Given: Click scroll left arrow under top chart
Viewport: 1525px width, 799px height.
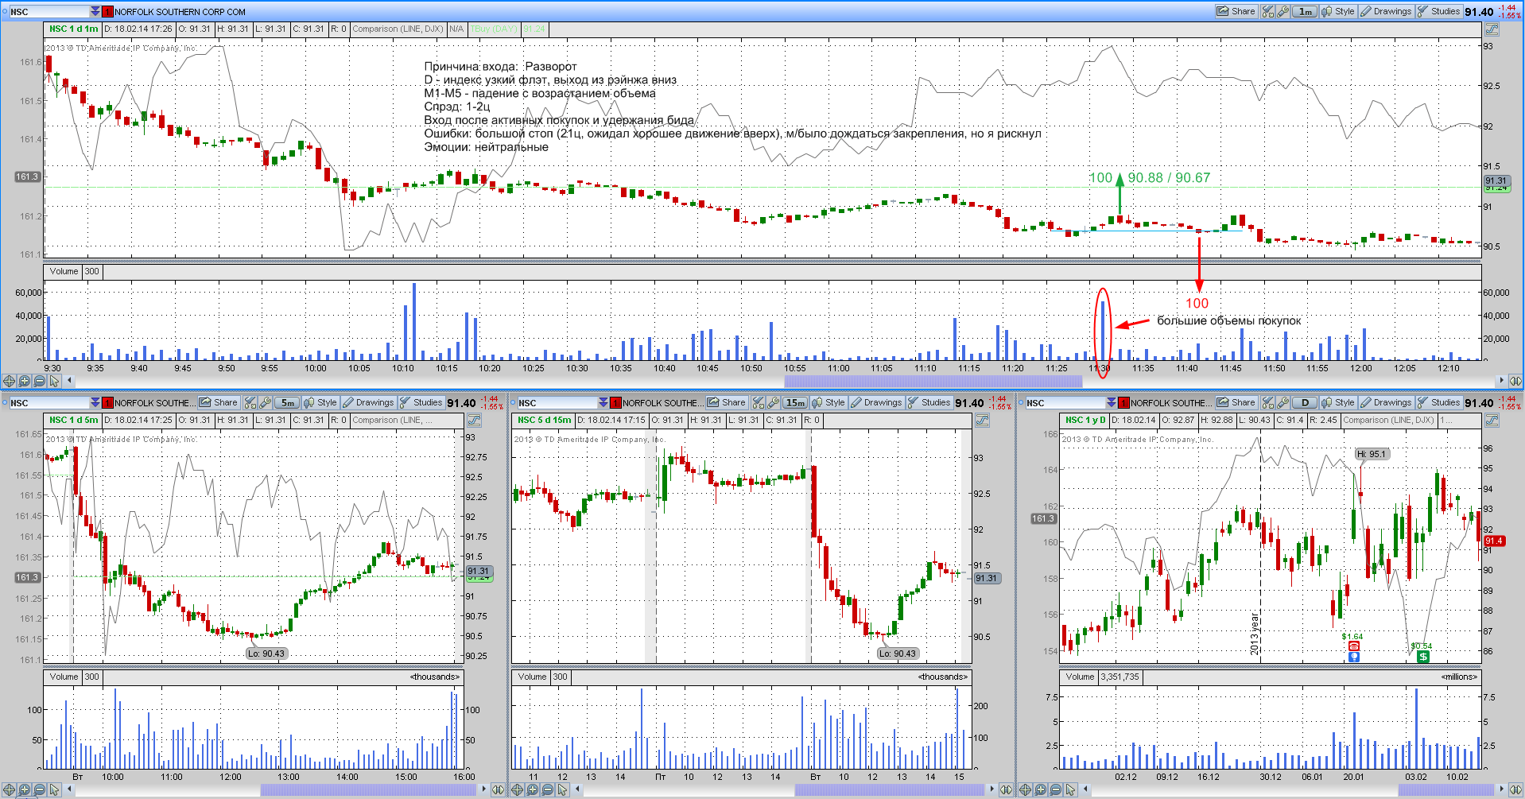Looking at the screenshot, I should [70, 381].
